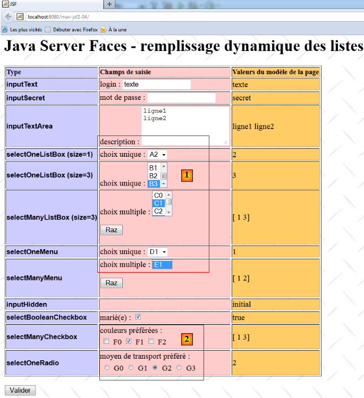364x398 pixels.
Task: Select the G1 transport radio button
Action: [x=131, y=368]
